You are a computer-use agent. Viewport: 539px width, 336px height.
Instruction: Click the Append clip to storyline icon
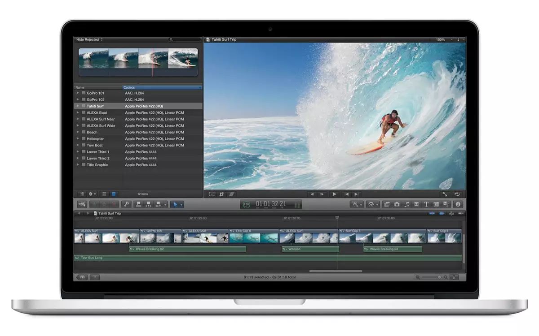tap(158, 204)
